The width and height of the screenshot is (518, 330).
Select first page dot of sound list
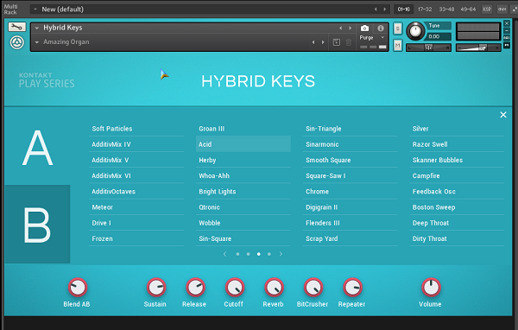[x=237, y=254]
